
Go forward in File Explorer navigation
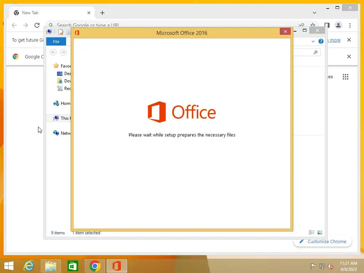tap(63, 52)
